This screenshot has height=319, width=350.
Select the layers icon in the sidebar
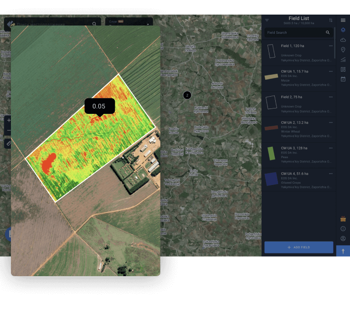click(343, 30)
